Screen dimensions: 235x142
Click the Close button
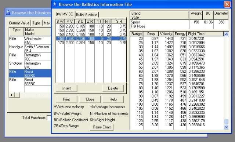(x=90, y=99)
